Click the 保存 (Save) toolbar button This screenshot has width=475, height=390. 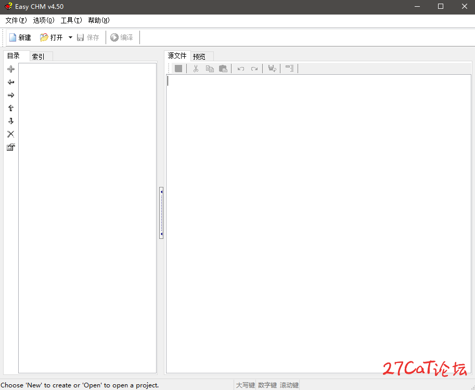click(x=88, y=37)
